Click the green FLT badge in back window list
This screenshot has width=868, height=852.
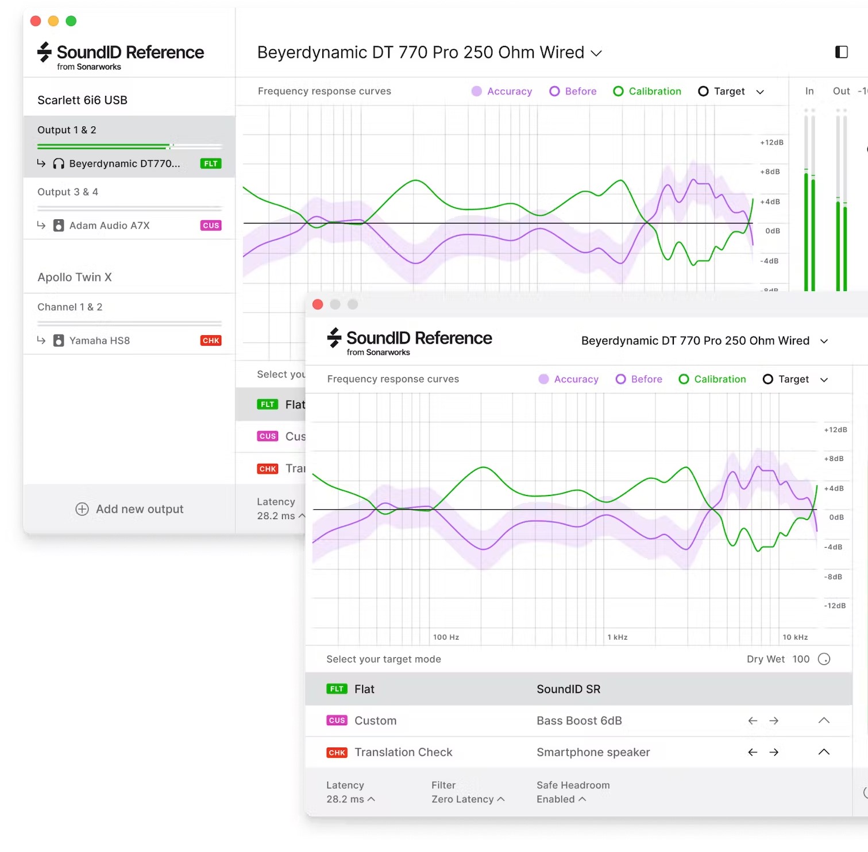coord(267,404)
